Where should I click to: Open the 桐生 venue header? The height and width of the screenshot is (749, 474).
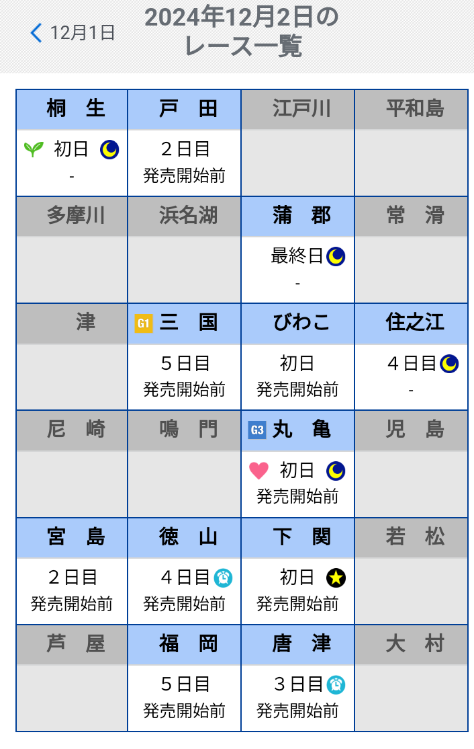(x=72, y=109)
